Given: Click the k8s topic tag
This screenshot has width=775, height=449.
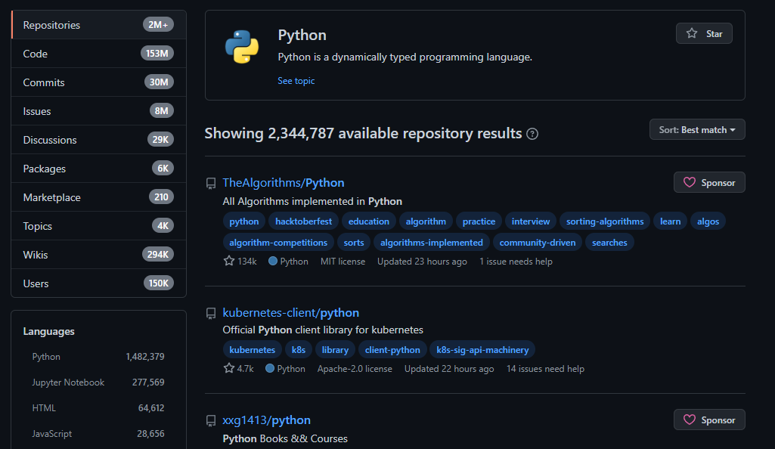Looking at the screenshot, I should click(x=299, y=350).
